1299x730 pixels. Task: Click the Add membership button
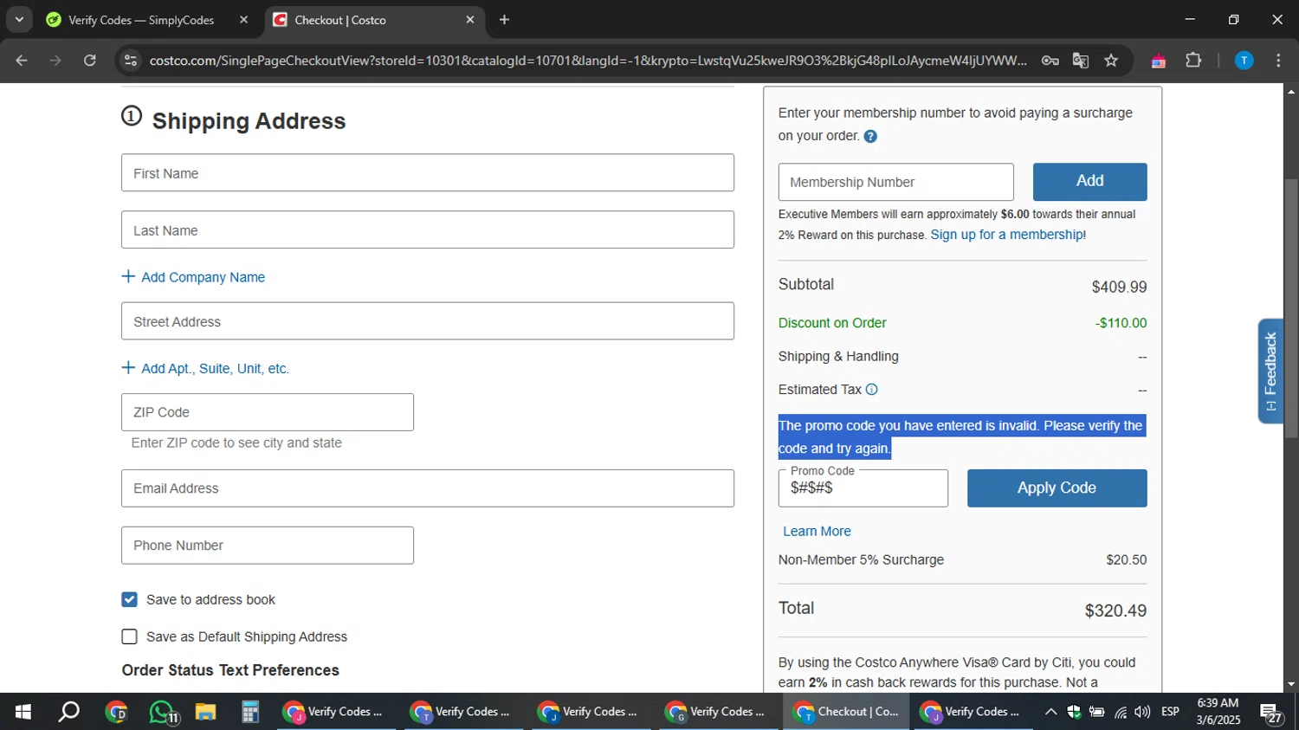[x=1089, y=182]
